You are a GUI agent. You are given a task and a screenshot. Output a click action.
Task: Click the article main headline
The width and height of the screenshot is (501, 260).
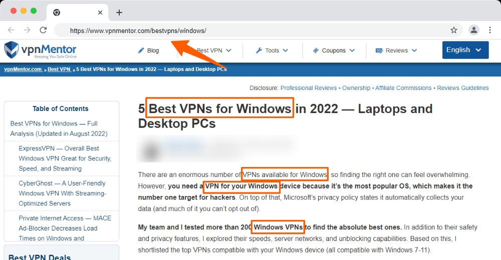285,116
